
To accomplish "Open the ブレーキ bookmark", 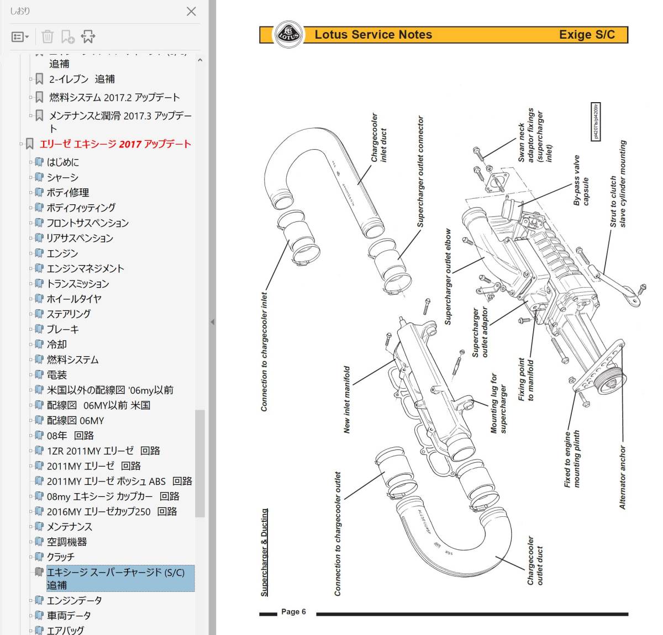I will tap(62, 329).
